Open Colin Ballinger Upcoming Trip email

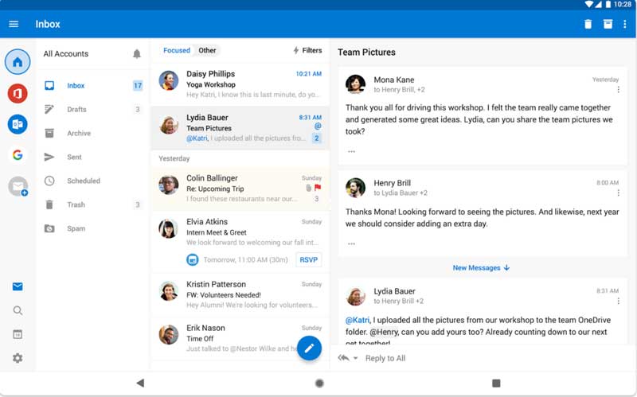[x=240, y=189]
